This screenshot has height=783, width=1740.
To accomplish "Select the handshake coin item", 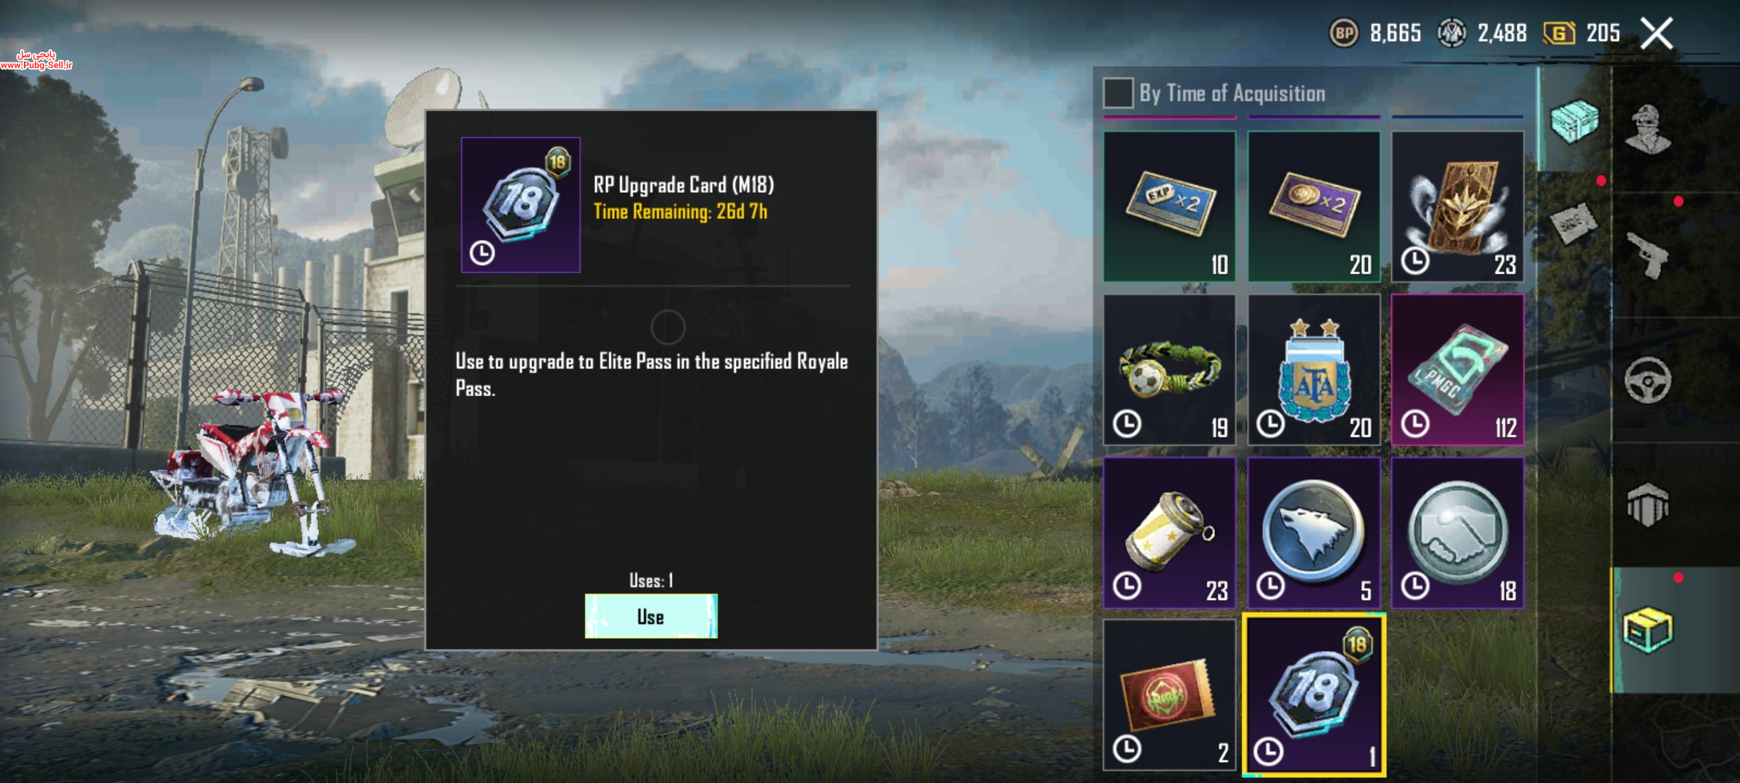I will [x=1457, y=532].
